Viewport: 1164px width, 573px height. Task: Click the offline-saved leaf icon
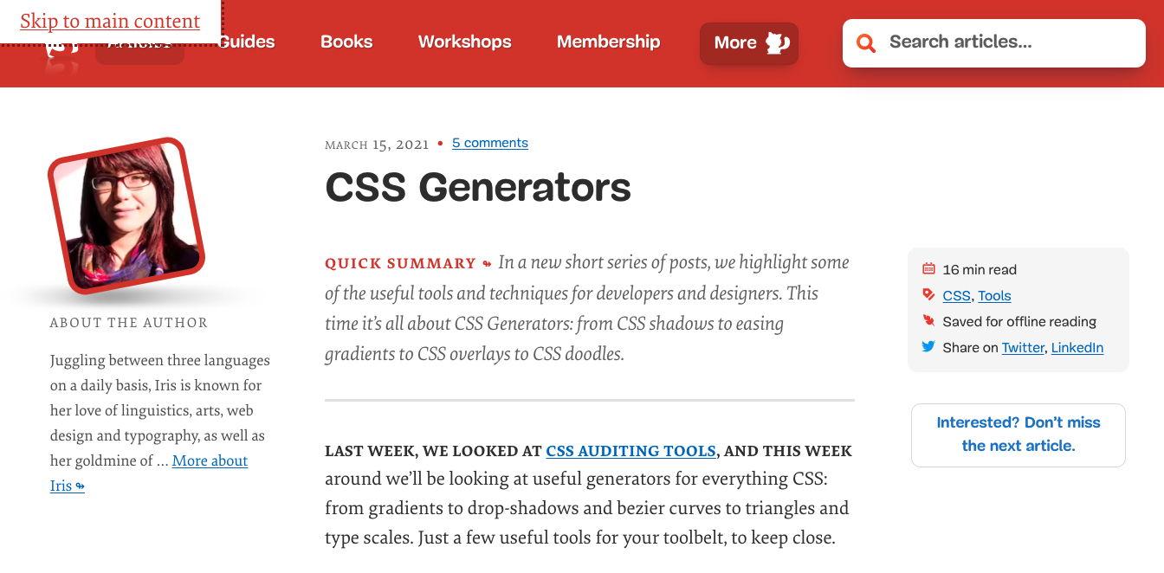[x=928, y=321]
